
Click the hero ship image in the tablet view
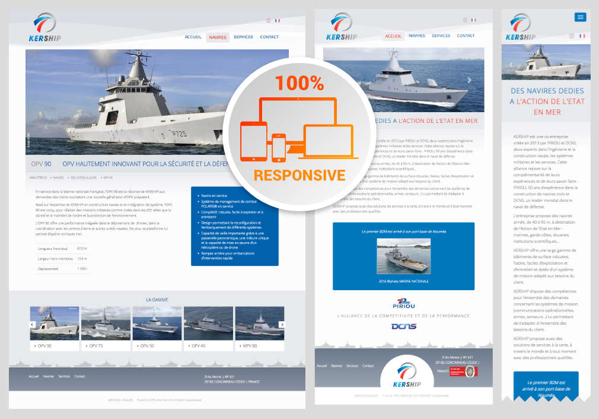404,80
